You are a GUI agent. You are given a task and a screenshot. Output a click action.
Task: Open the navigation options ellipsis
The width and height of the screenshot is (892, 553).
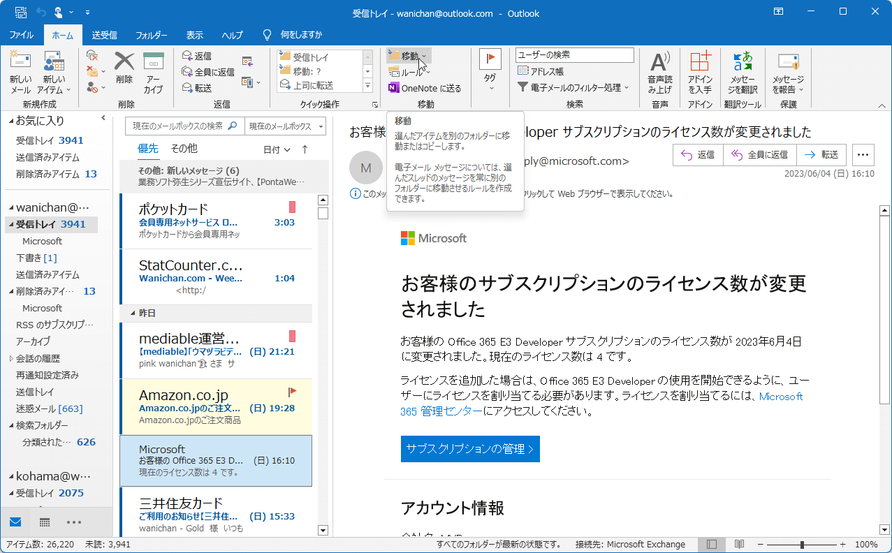(74, 522)
